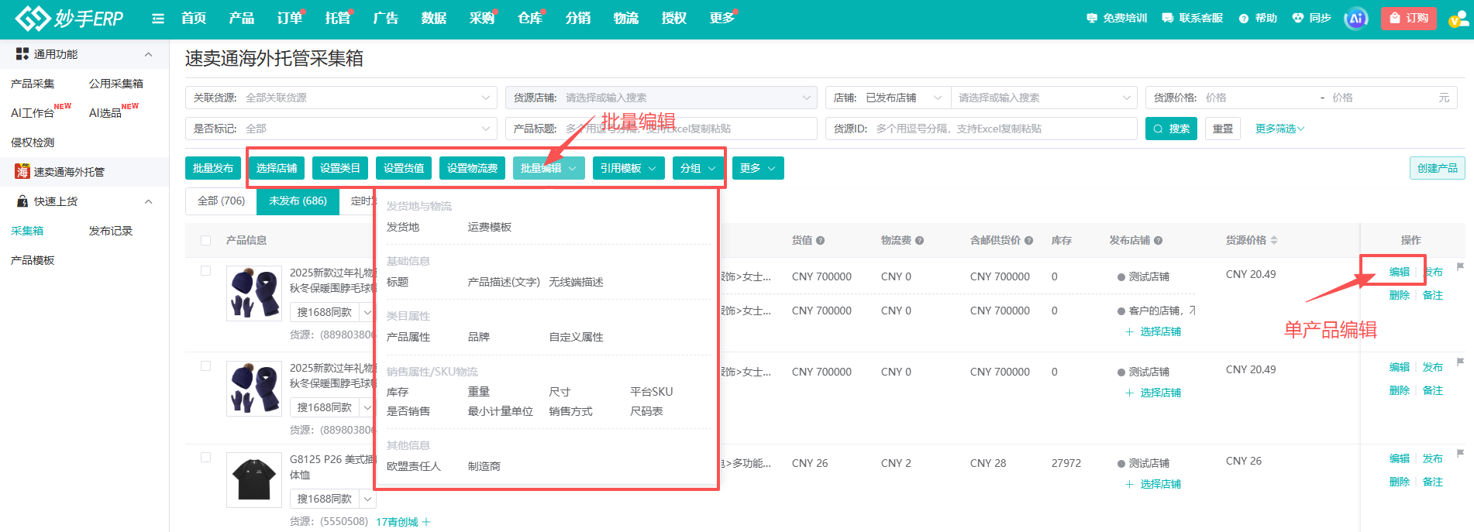Click 删除 for the first product

pos(1400,295)
